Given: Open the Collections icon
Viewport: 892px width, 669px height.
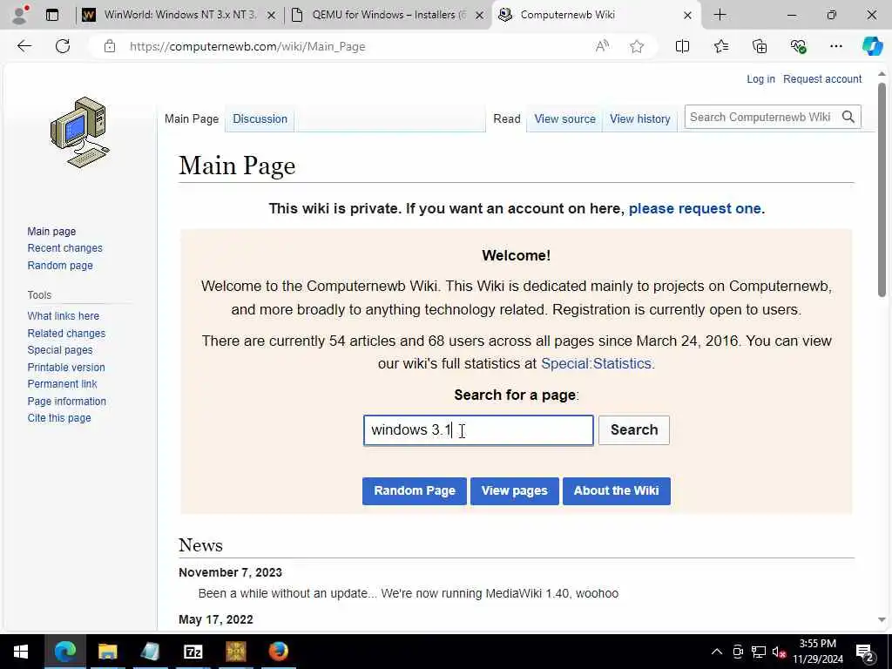Looking at the screenshot, I should point(760,46).
